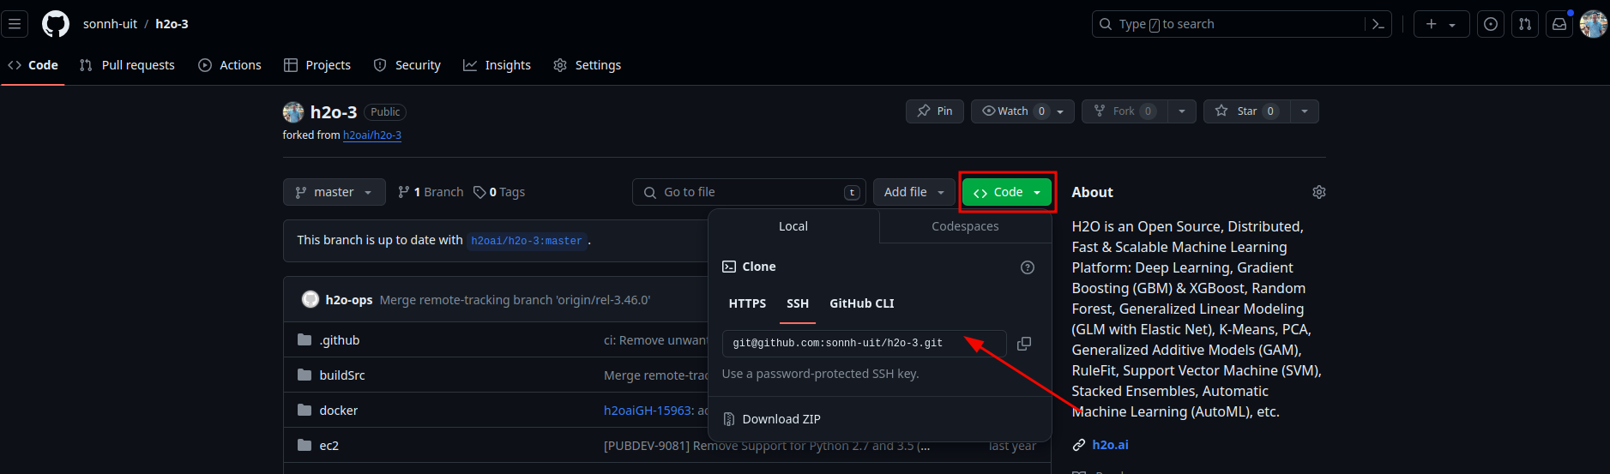
Task: Click Download ZIP
Action: [x=781, y=419]
